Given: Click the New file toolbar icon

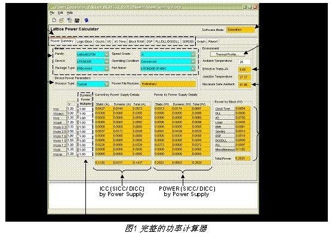Looking at the screenshot, I should click(x=54, y=20).
